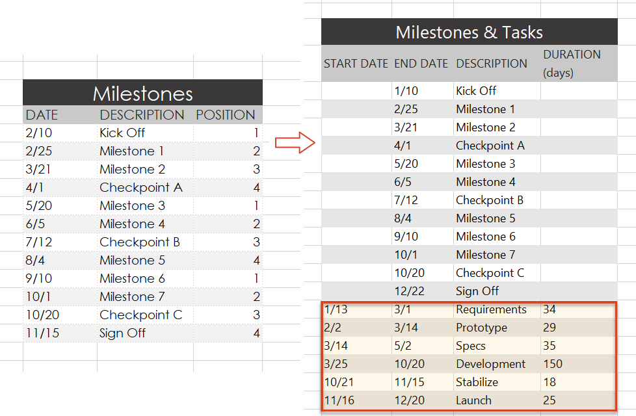Select the START DATE column header
The width and height of the screenshot is (636, 416).
point(356,63)
